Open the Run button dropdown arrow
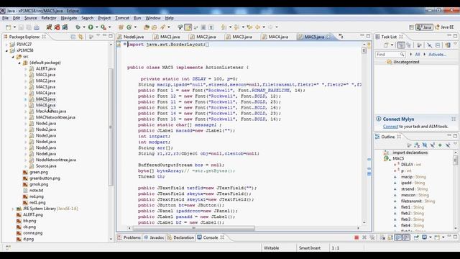The image size is (460, 259). point(96,27)
